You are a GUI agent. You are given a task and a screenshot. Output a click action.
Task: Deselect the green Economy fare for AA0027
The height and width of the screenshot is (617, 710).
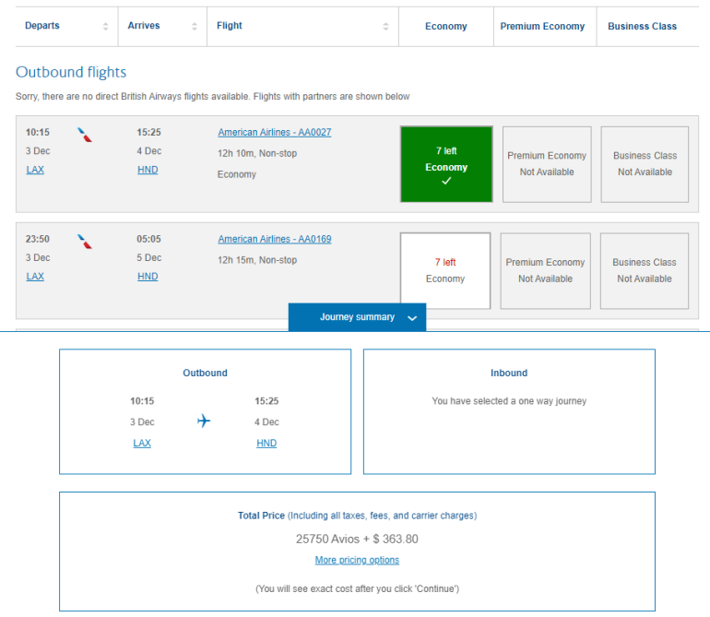coord(446,164)
